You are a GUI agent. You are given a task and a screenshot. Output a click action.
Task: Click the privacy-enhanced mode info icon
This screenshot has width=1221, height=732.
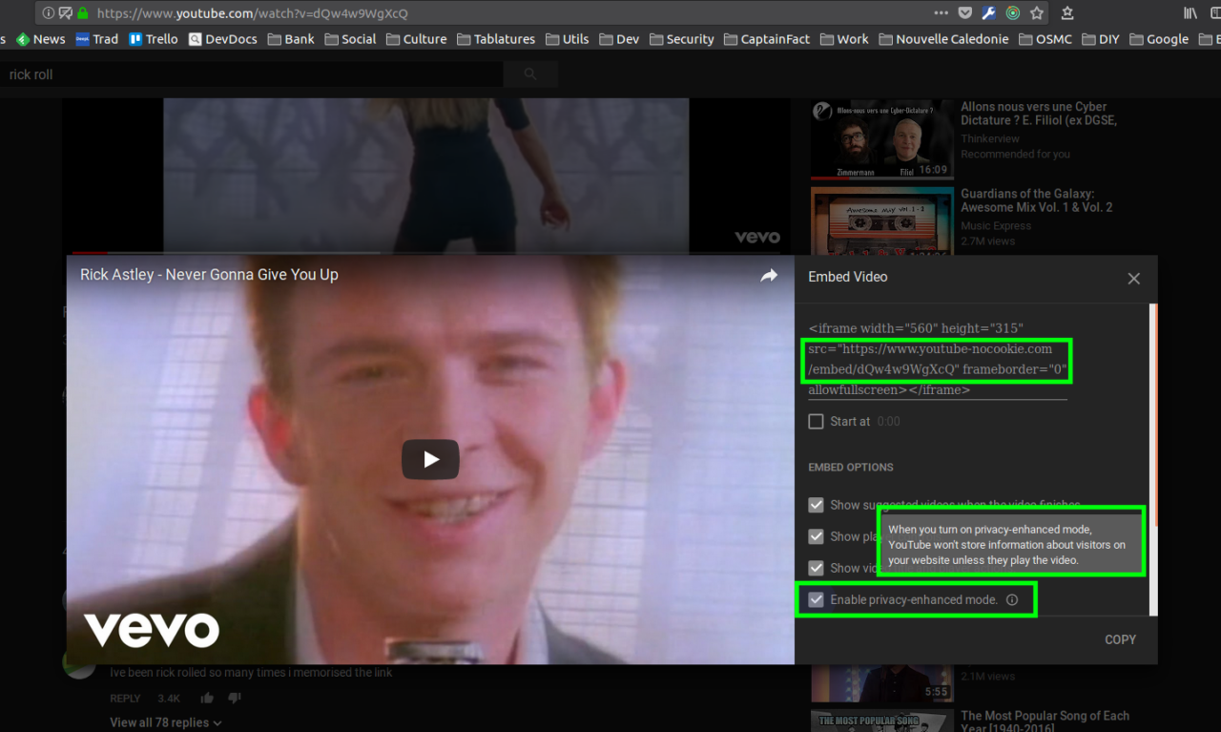click(x=1012, y=600)
